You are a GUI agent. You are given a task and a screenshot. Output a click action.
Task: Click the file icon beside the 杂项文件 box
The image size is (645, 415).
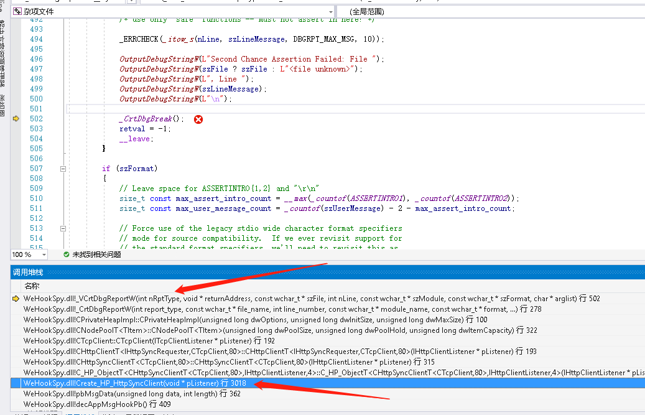pos(17,11)
